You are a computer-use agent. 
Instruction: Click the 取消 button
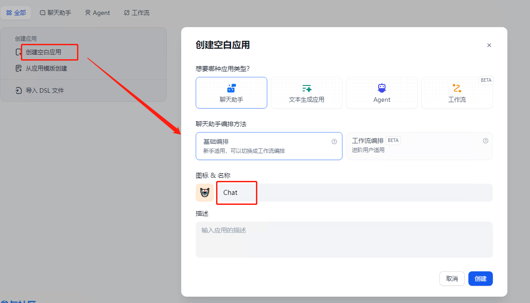[x=452, y=279]
